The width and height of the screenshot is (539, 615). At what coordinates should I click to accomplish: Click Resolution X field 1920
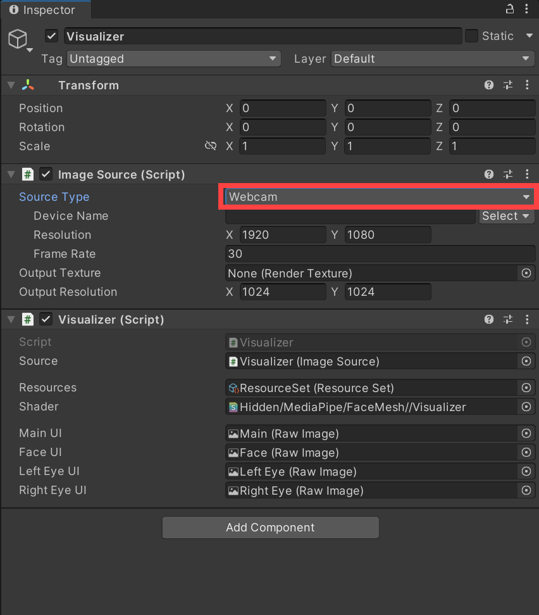(x=283, y=234)
